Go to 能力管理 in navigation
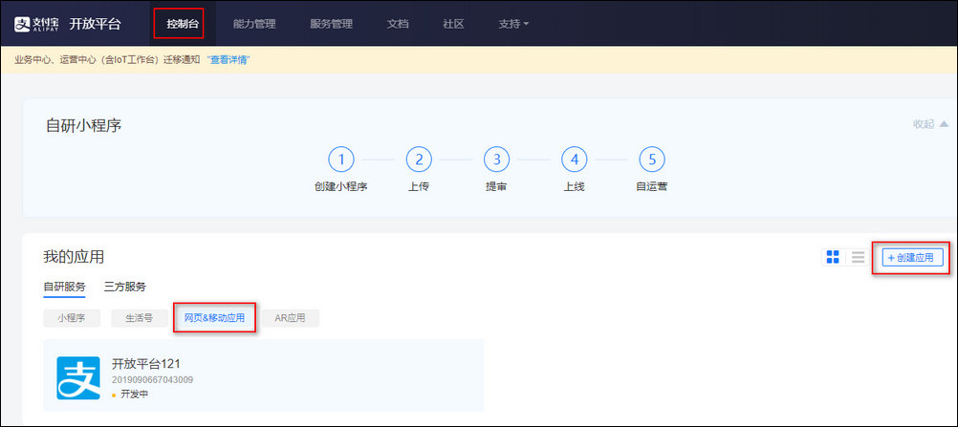This screenshot has width=958, height=427. point(254,23)
